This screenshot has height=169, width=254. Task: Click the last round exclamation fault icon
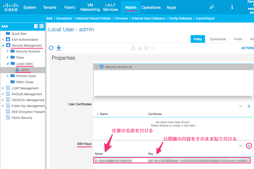[x=153, y=48]
